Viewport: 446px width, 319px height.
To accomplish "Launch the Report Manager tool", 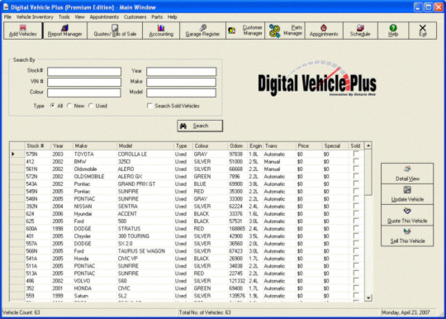I will click(65, 31).
